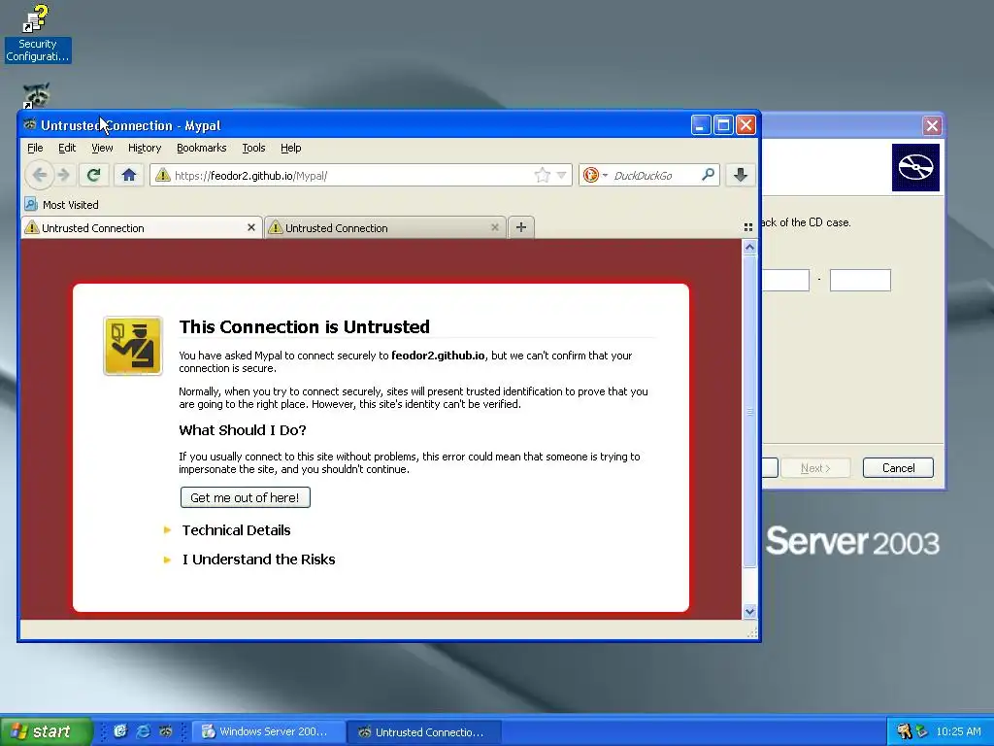The width and height of the screenshot is (994, 746).
Task: Click the 10:25 AM taskbar clock
Action: (x=958, y=731)
